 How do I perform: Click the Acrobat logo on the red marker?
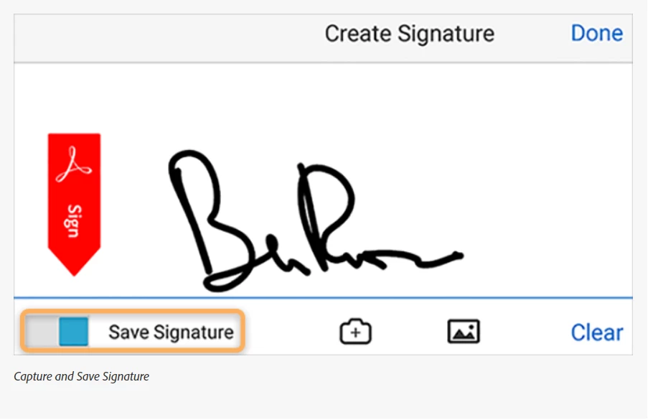[74, 164]
